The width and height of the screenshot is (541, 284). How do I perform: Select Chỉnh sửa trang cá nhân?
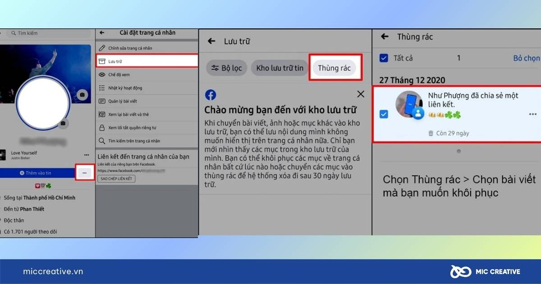pos(147,48)
